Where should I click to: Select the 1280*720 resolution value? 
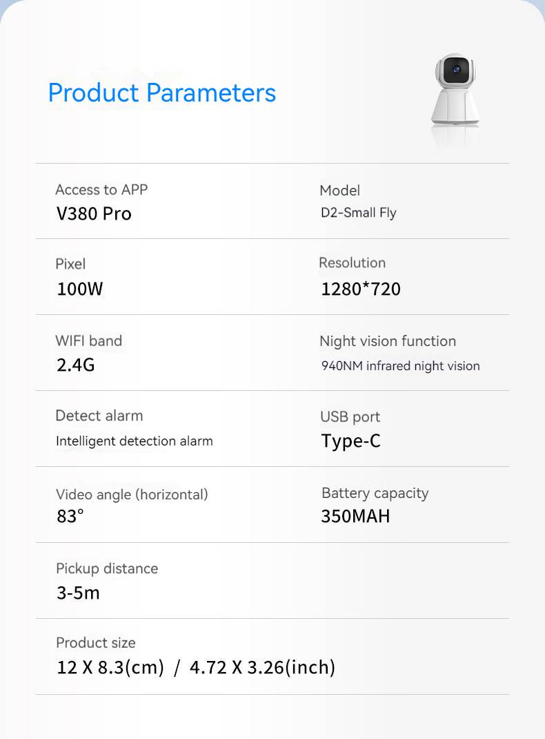point(361,289)
